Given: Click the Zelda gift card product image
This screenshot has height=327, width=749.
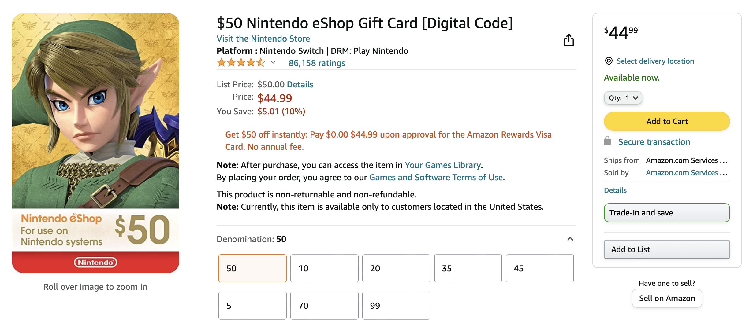Looking at the screenshot, I should [x=95, y=143].
